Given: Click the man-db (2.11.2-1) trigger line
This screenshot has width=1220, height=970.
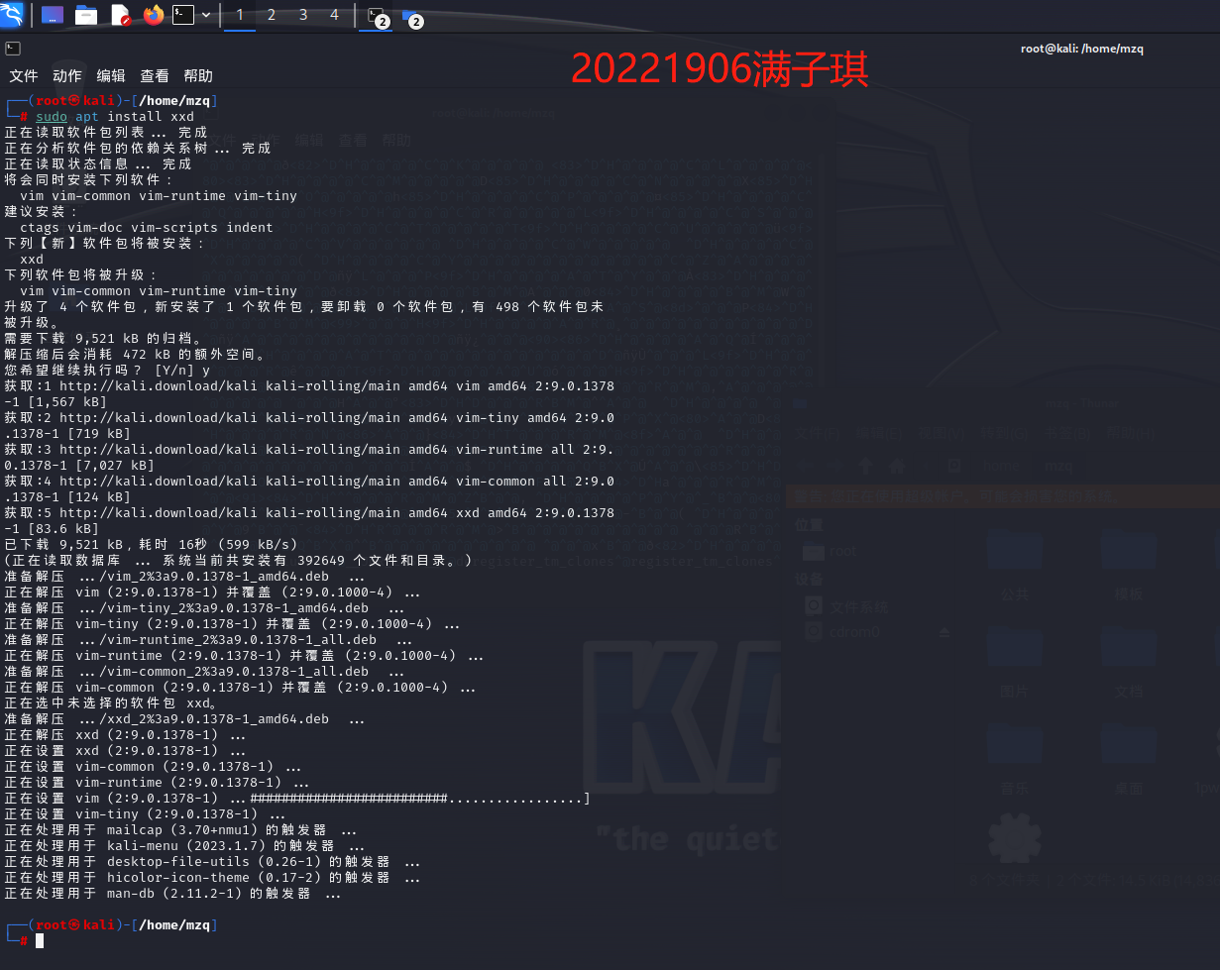Looking at the screenshot, I should coord(173,893).
